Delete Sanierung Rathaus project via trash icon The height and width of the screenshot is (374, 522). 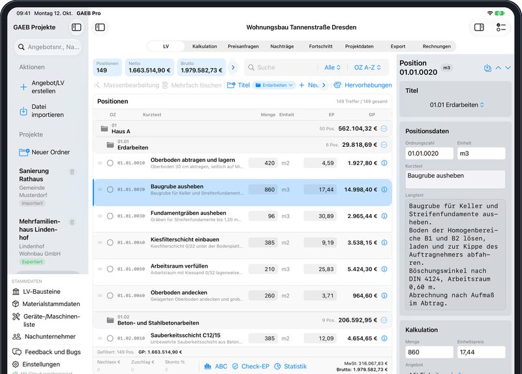[72, 172]
